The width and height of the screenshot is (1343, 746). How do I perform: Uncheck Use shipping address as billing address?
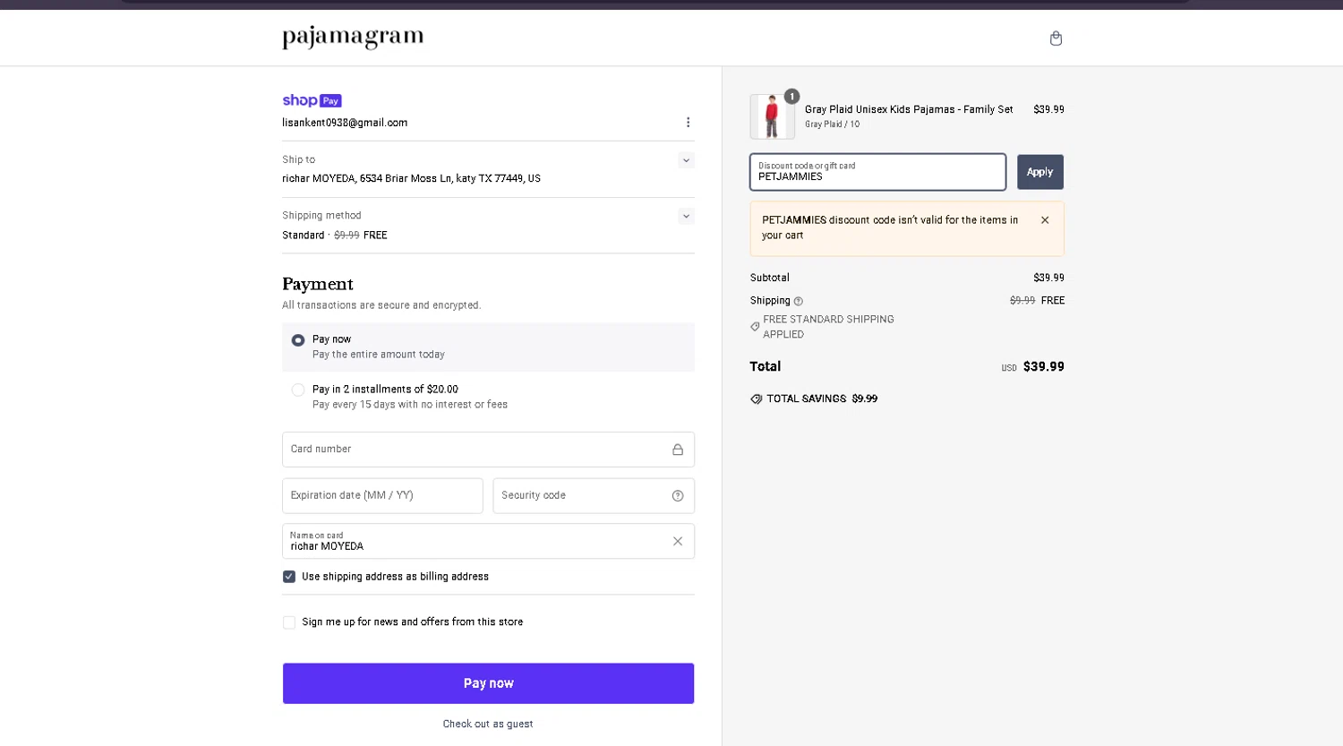coord(289,577)
